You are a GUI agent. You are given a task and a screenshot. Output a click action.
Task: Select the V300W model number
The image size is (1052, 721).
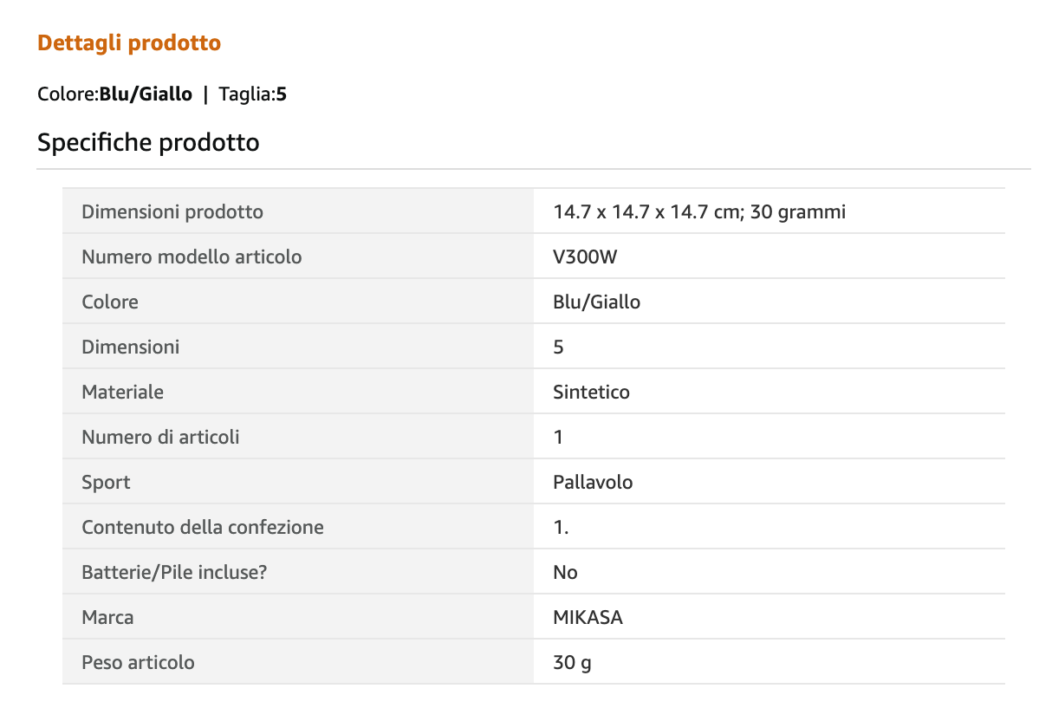[x=585, y=257]
